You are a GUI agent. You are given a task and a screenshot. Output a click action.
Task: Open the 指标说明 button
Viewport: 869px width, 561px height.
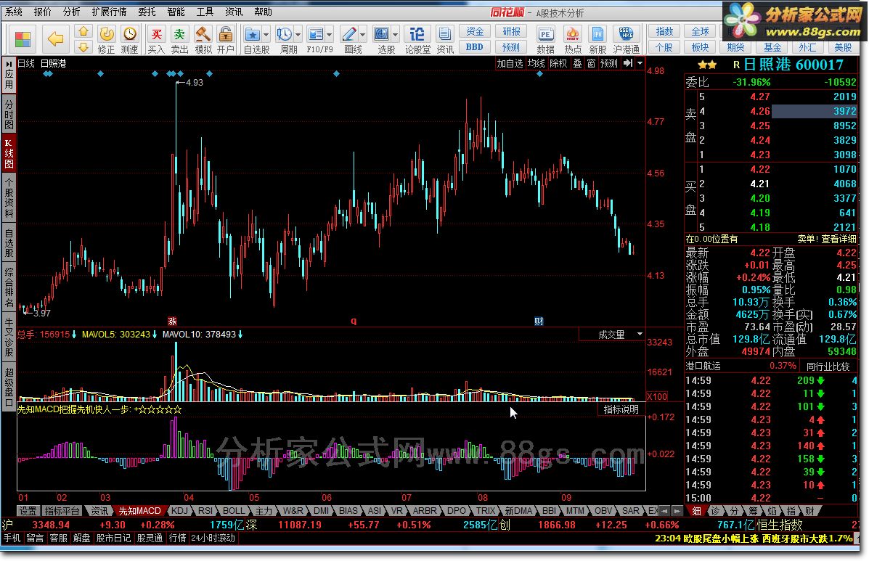[621, 409]
